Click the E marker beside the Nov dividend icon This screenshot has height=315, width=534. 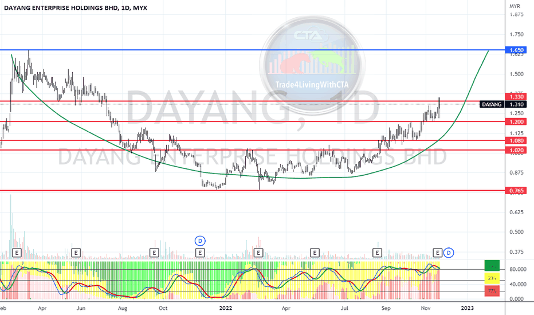(437, 253)
